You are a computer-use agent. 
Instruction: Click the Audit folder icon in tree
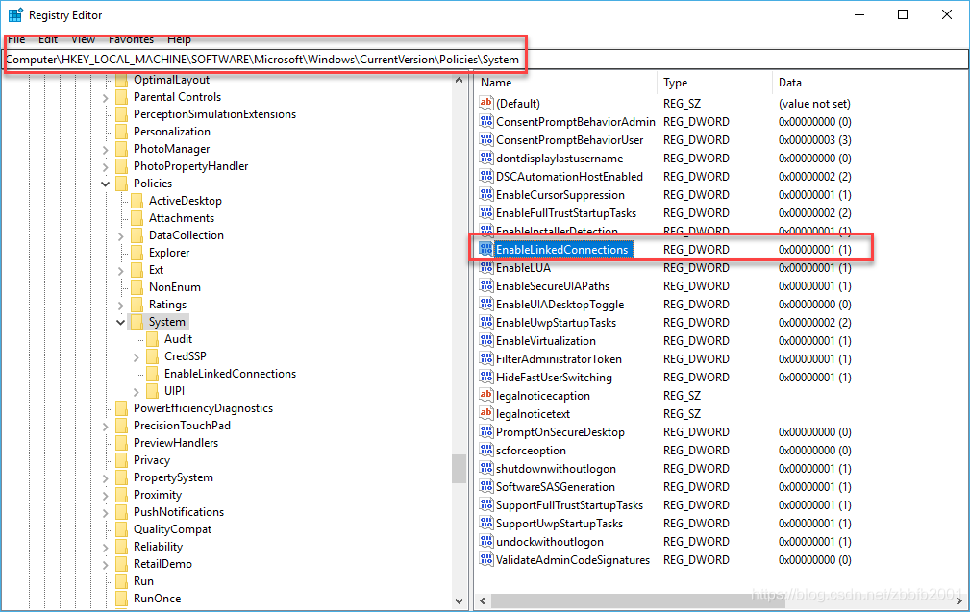point(152,339)
